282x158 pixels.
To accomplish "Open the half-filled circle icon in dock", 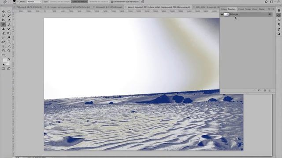I will [279, 34].
